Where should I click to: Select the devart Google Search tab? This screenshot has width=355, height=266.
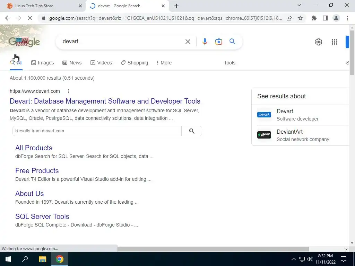coord(127,6)
